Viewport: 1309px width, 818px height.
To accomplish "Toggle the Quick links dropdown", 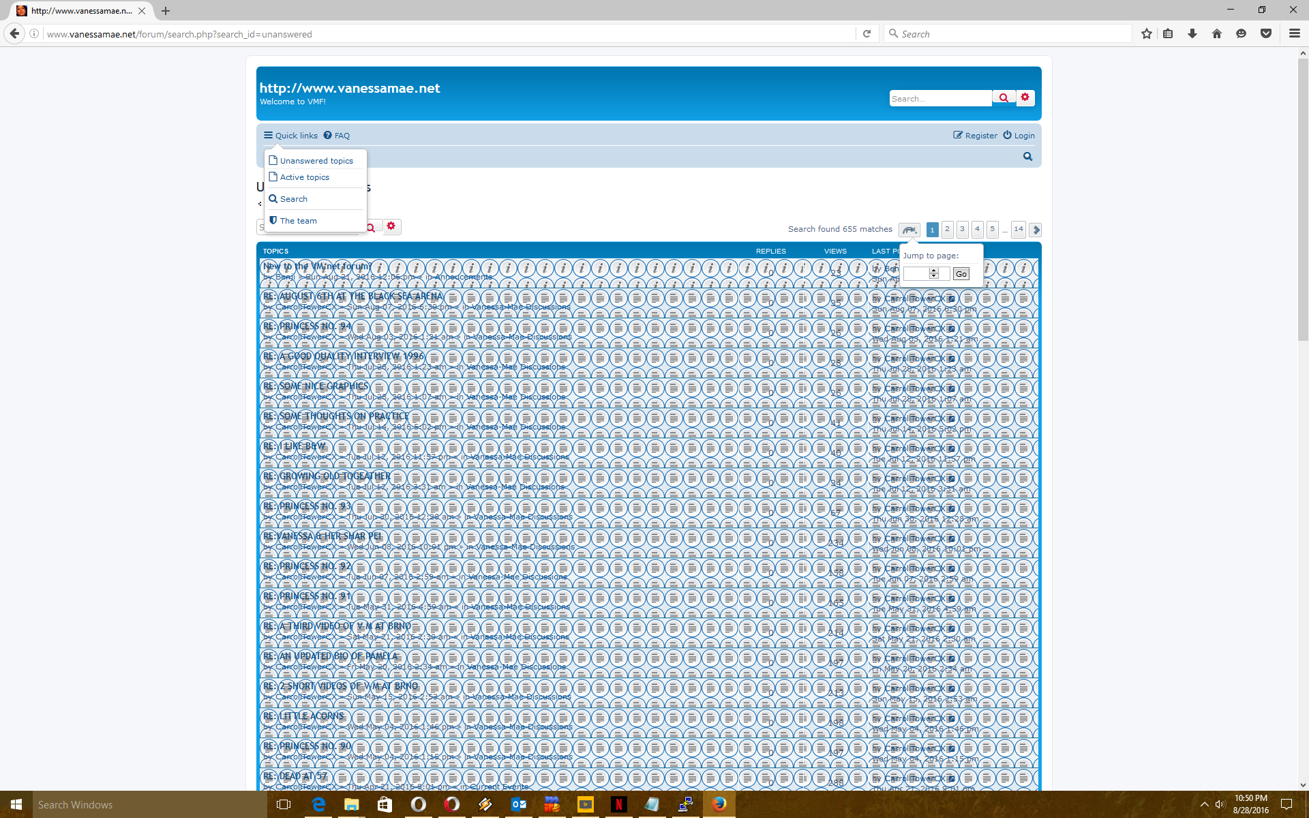I will point(291,136).
